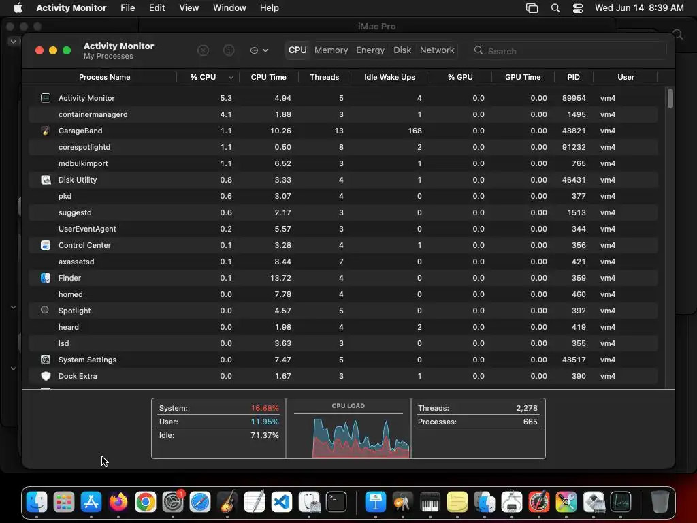Image resolution: width=697 pixels, height=523 pixels.
Task: Sort by the Idle Wake Ups column header
Action: click(389, 77)
